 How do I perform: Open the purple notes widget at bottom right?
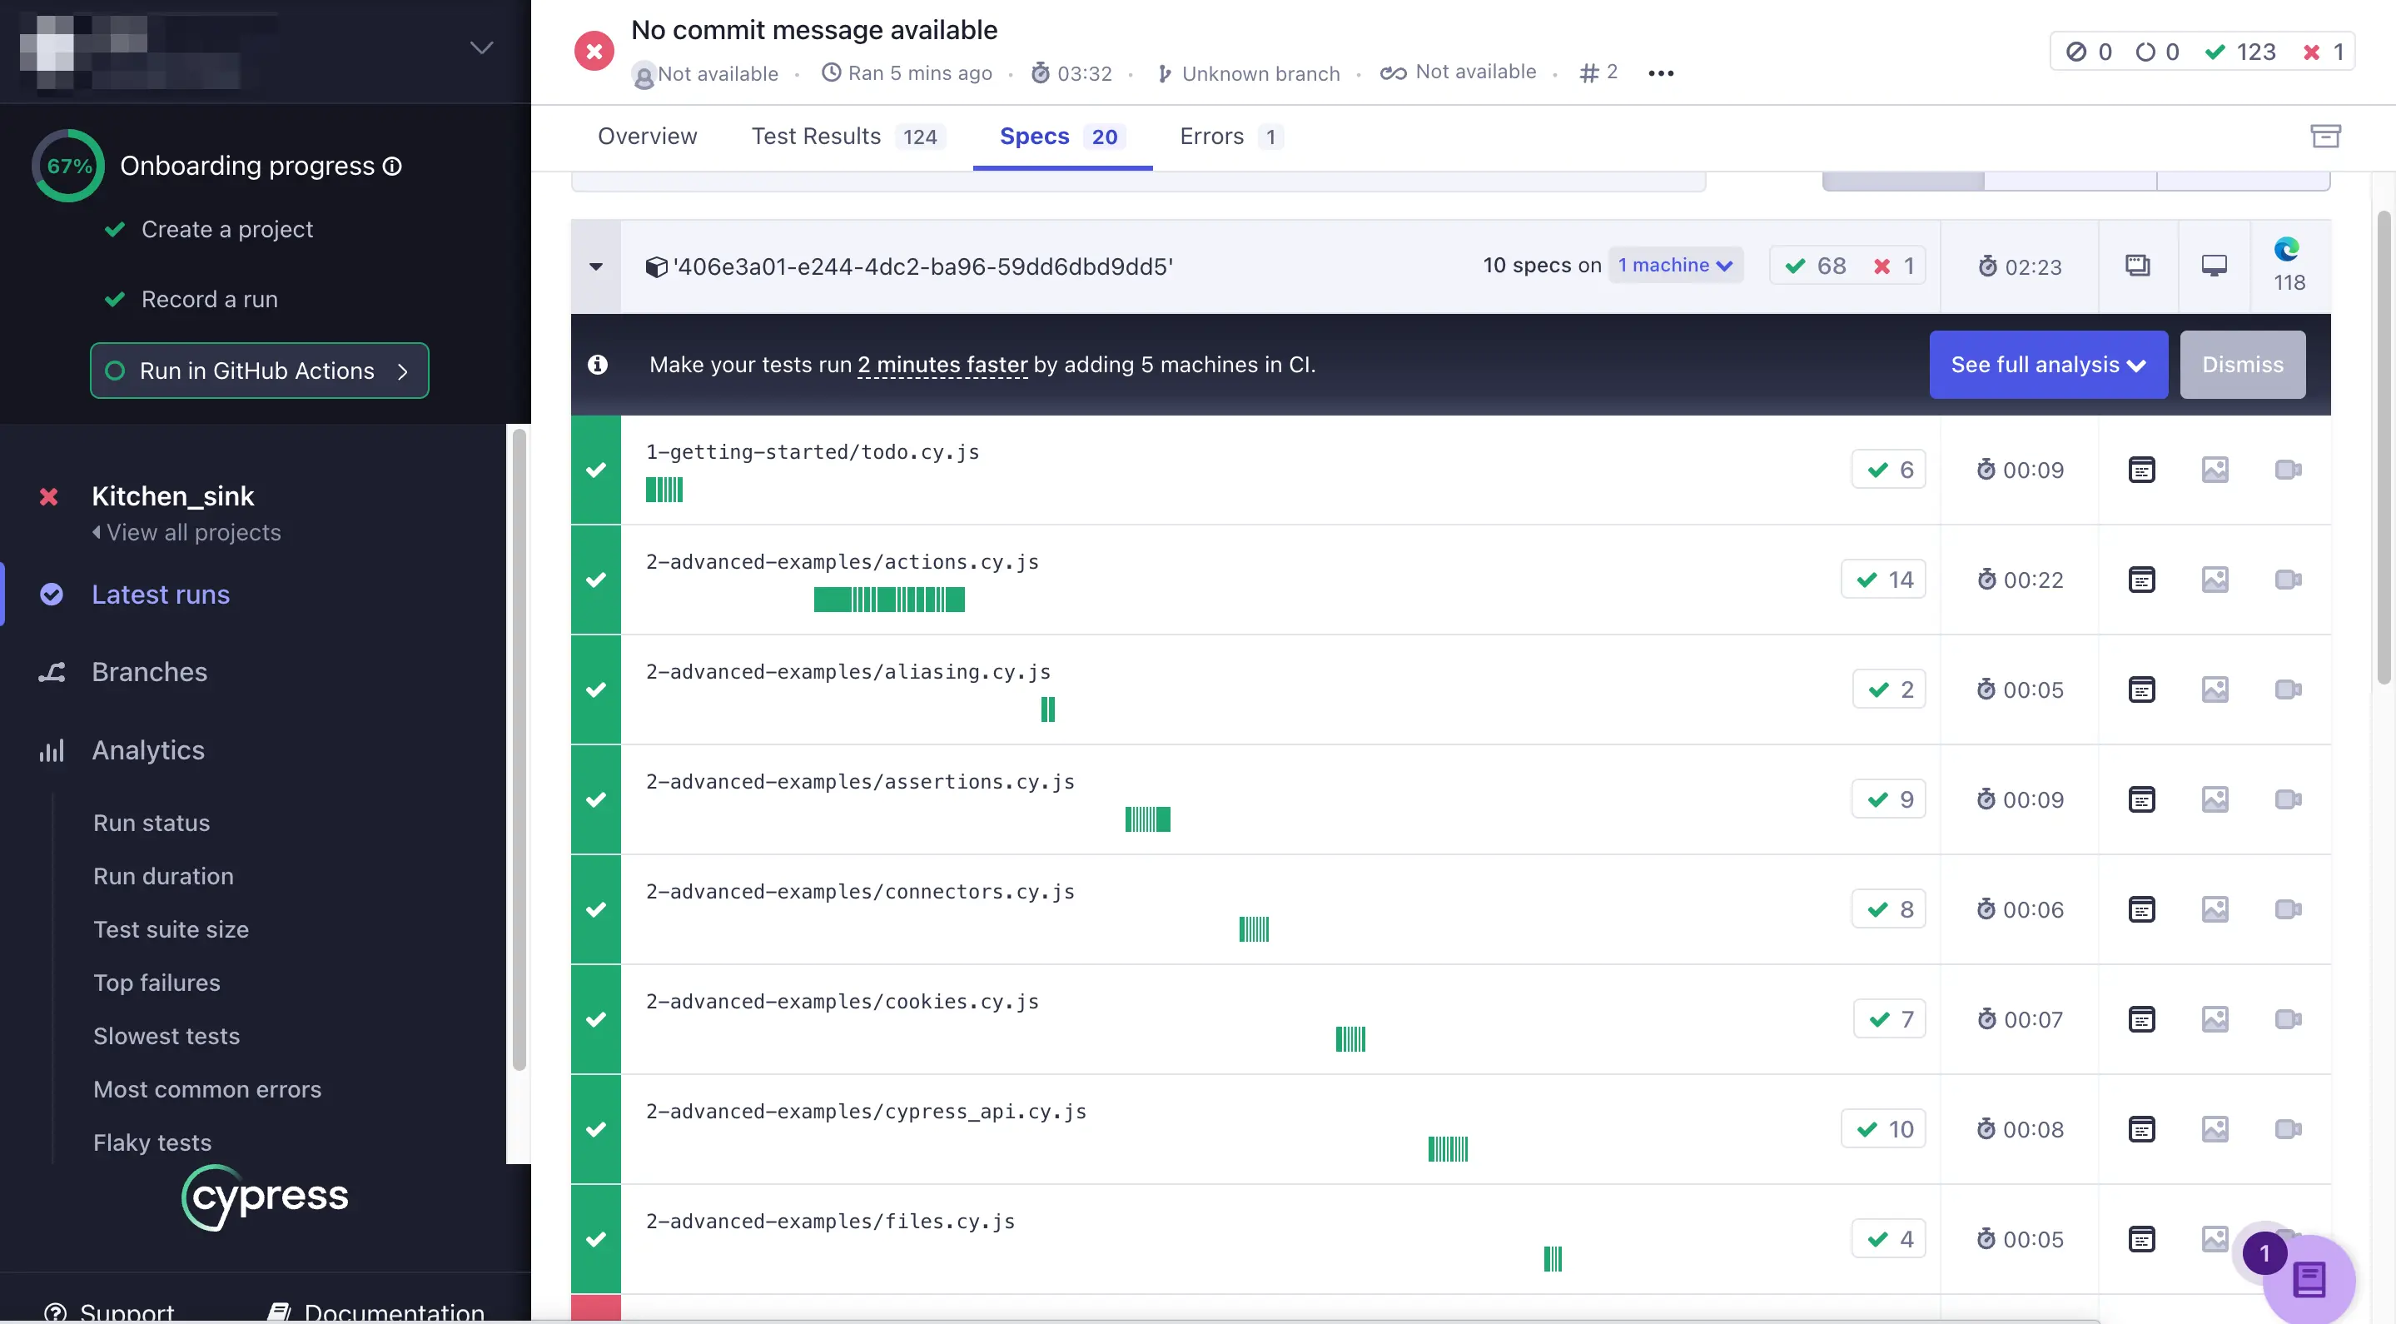click(2309, 1279)
